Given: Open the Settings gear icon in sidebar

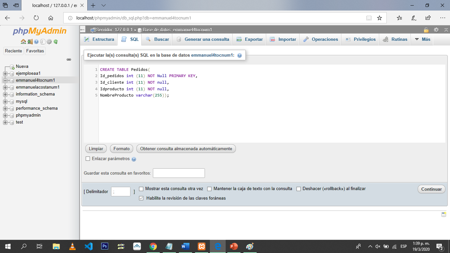Looking at the screenshot, I should (x=49, y=41).
